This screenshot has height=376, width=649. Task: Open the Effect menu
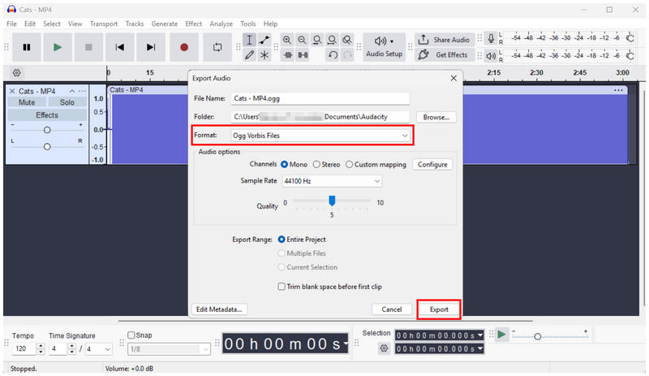194,24
